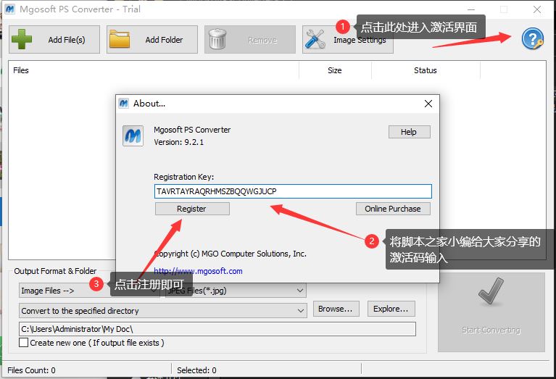The image size is (556, 379).
Task: Click the large Mgosoft logo in About dialog
Action: click(x=133, y=136)
